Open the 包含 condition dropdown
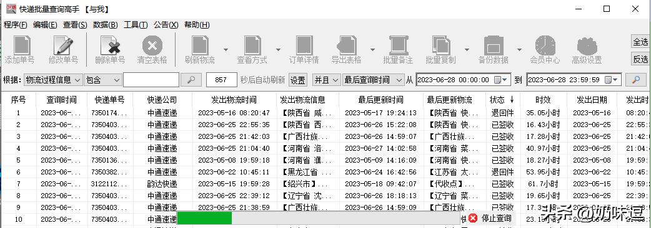The height and width of the screenshot is (228, 651). coord(102,80)
